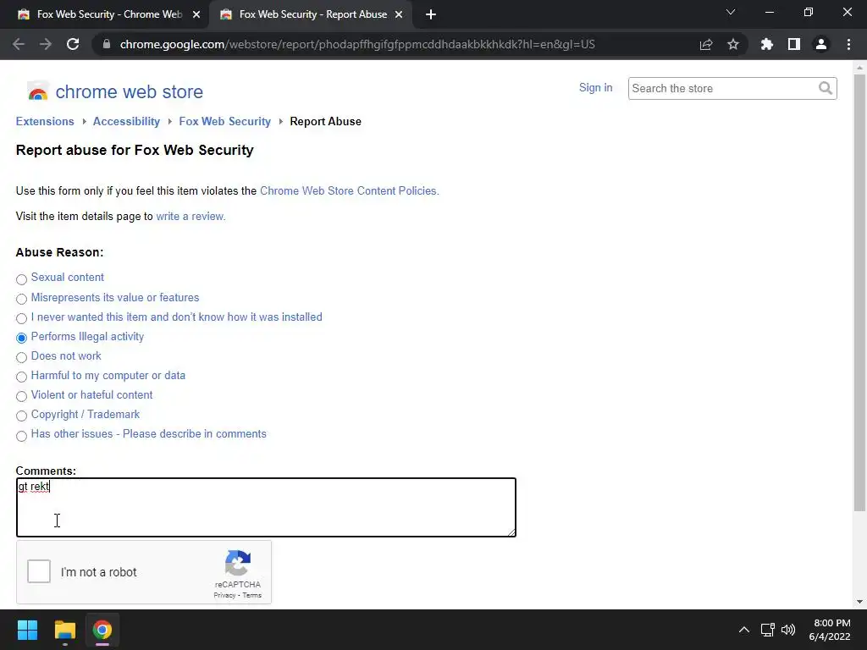The height and width of the screenshot is (650, 867).
Task: Switch to Fox Web Security Report Abuse tab
Action: (310, 14)
